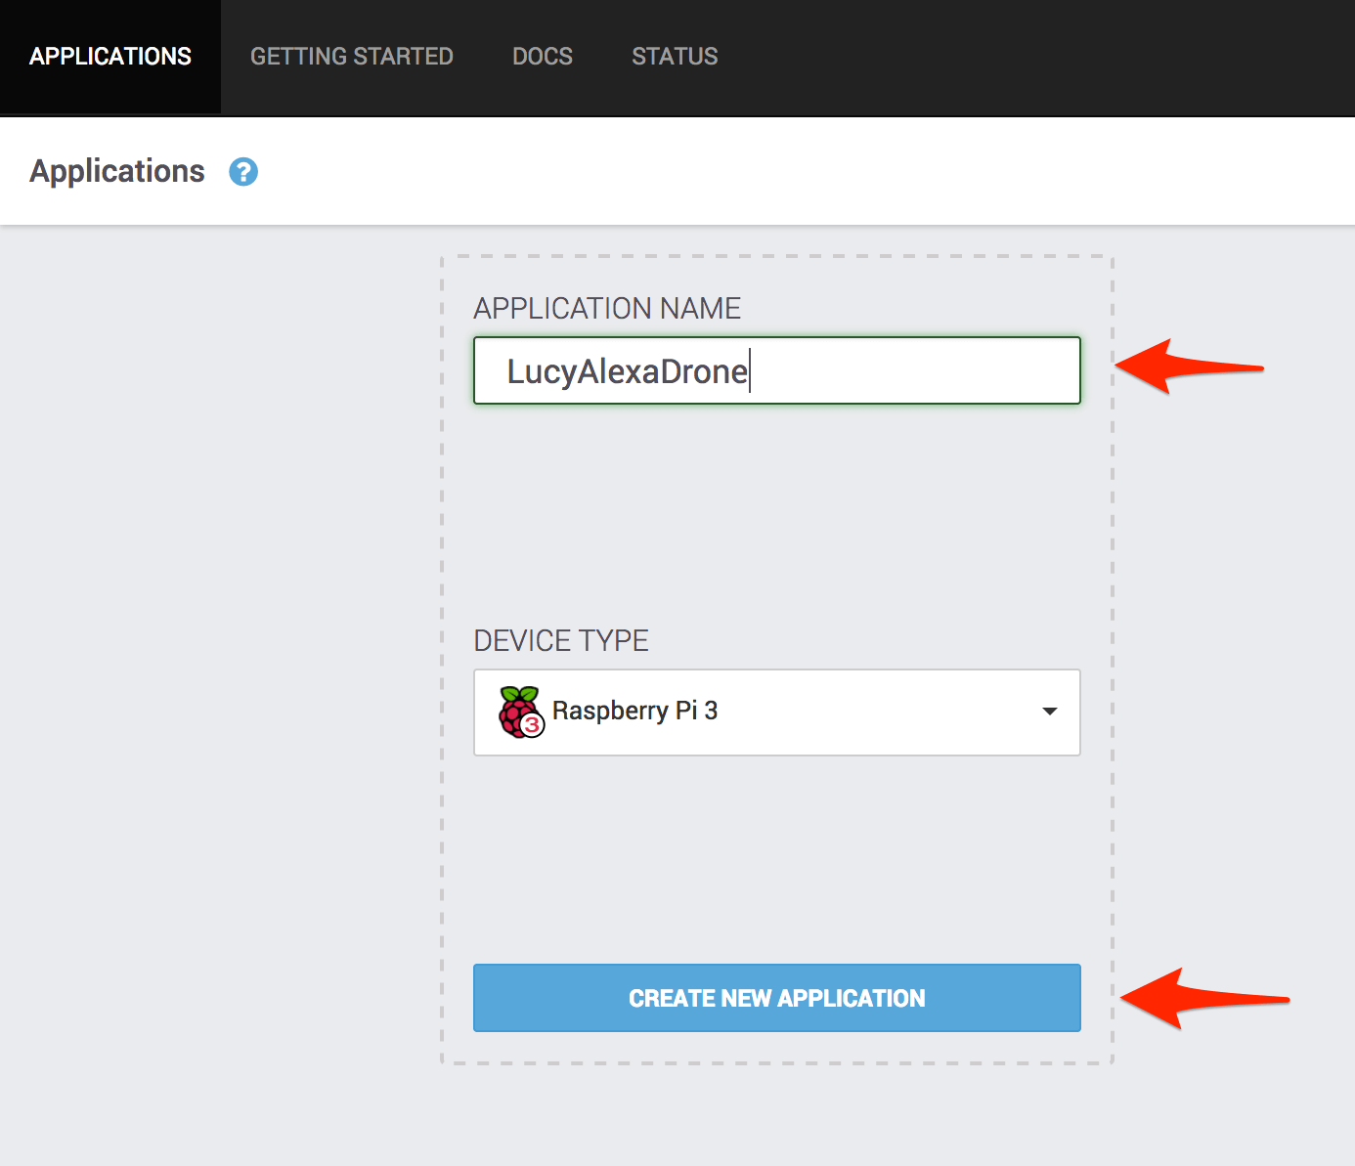Open the STATUS tab
The image size is (1355, 1166).
click(675, 57)
